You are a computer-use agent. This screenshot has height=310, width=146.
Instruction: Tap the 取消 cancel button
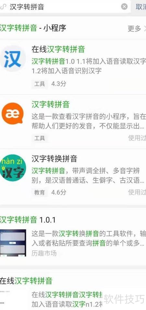point(141,7)
